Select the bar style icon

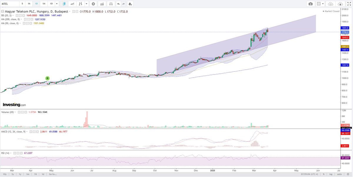[81, 4]
